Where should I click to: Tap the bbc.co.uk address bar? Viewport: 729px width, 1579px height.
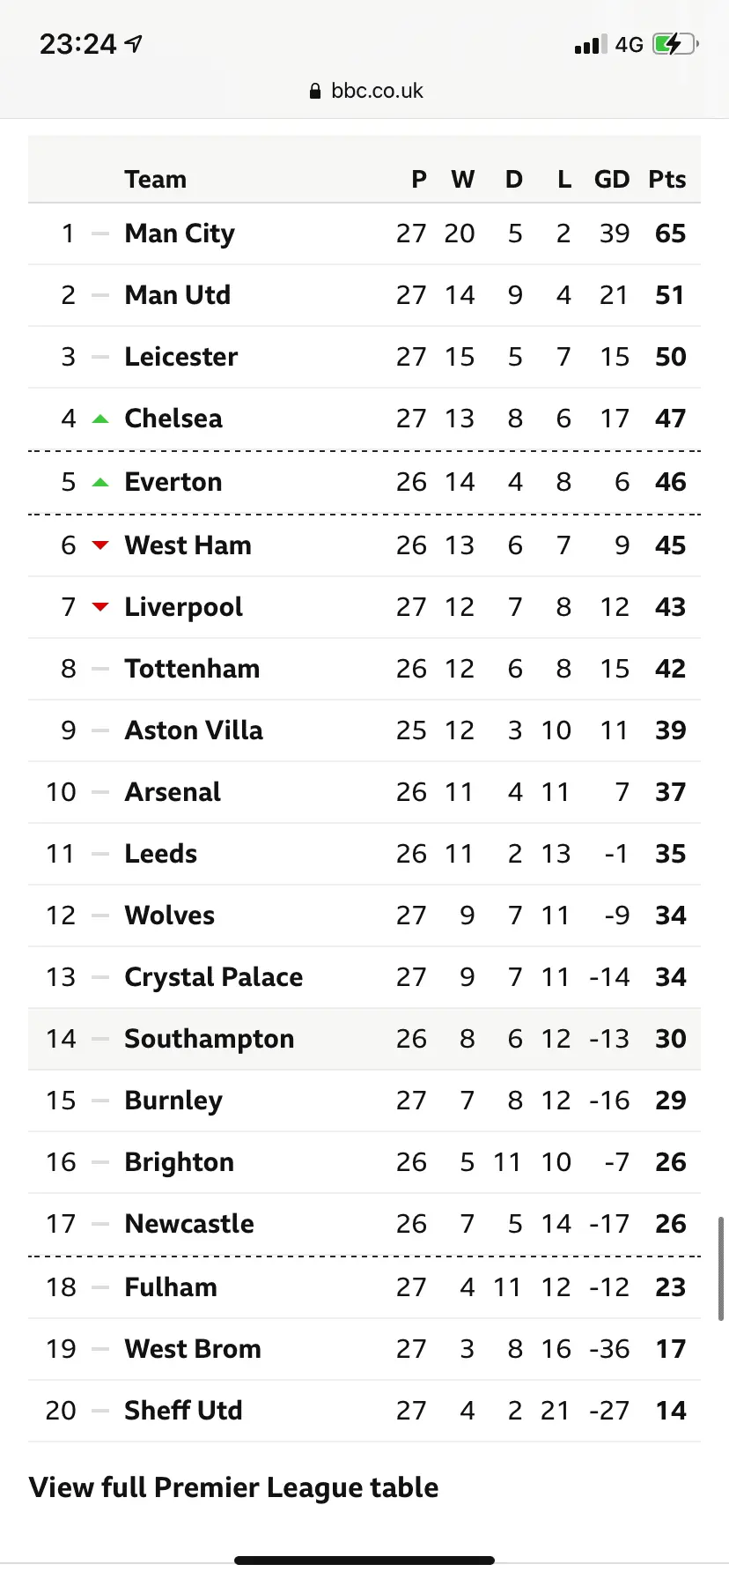(x=366, y=91)
